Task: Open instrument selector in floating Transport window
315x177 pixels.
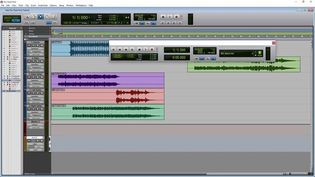Action: 237,54
